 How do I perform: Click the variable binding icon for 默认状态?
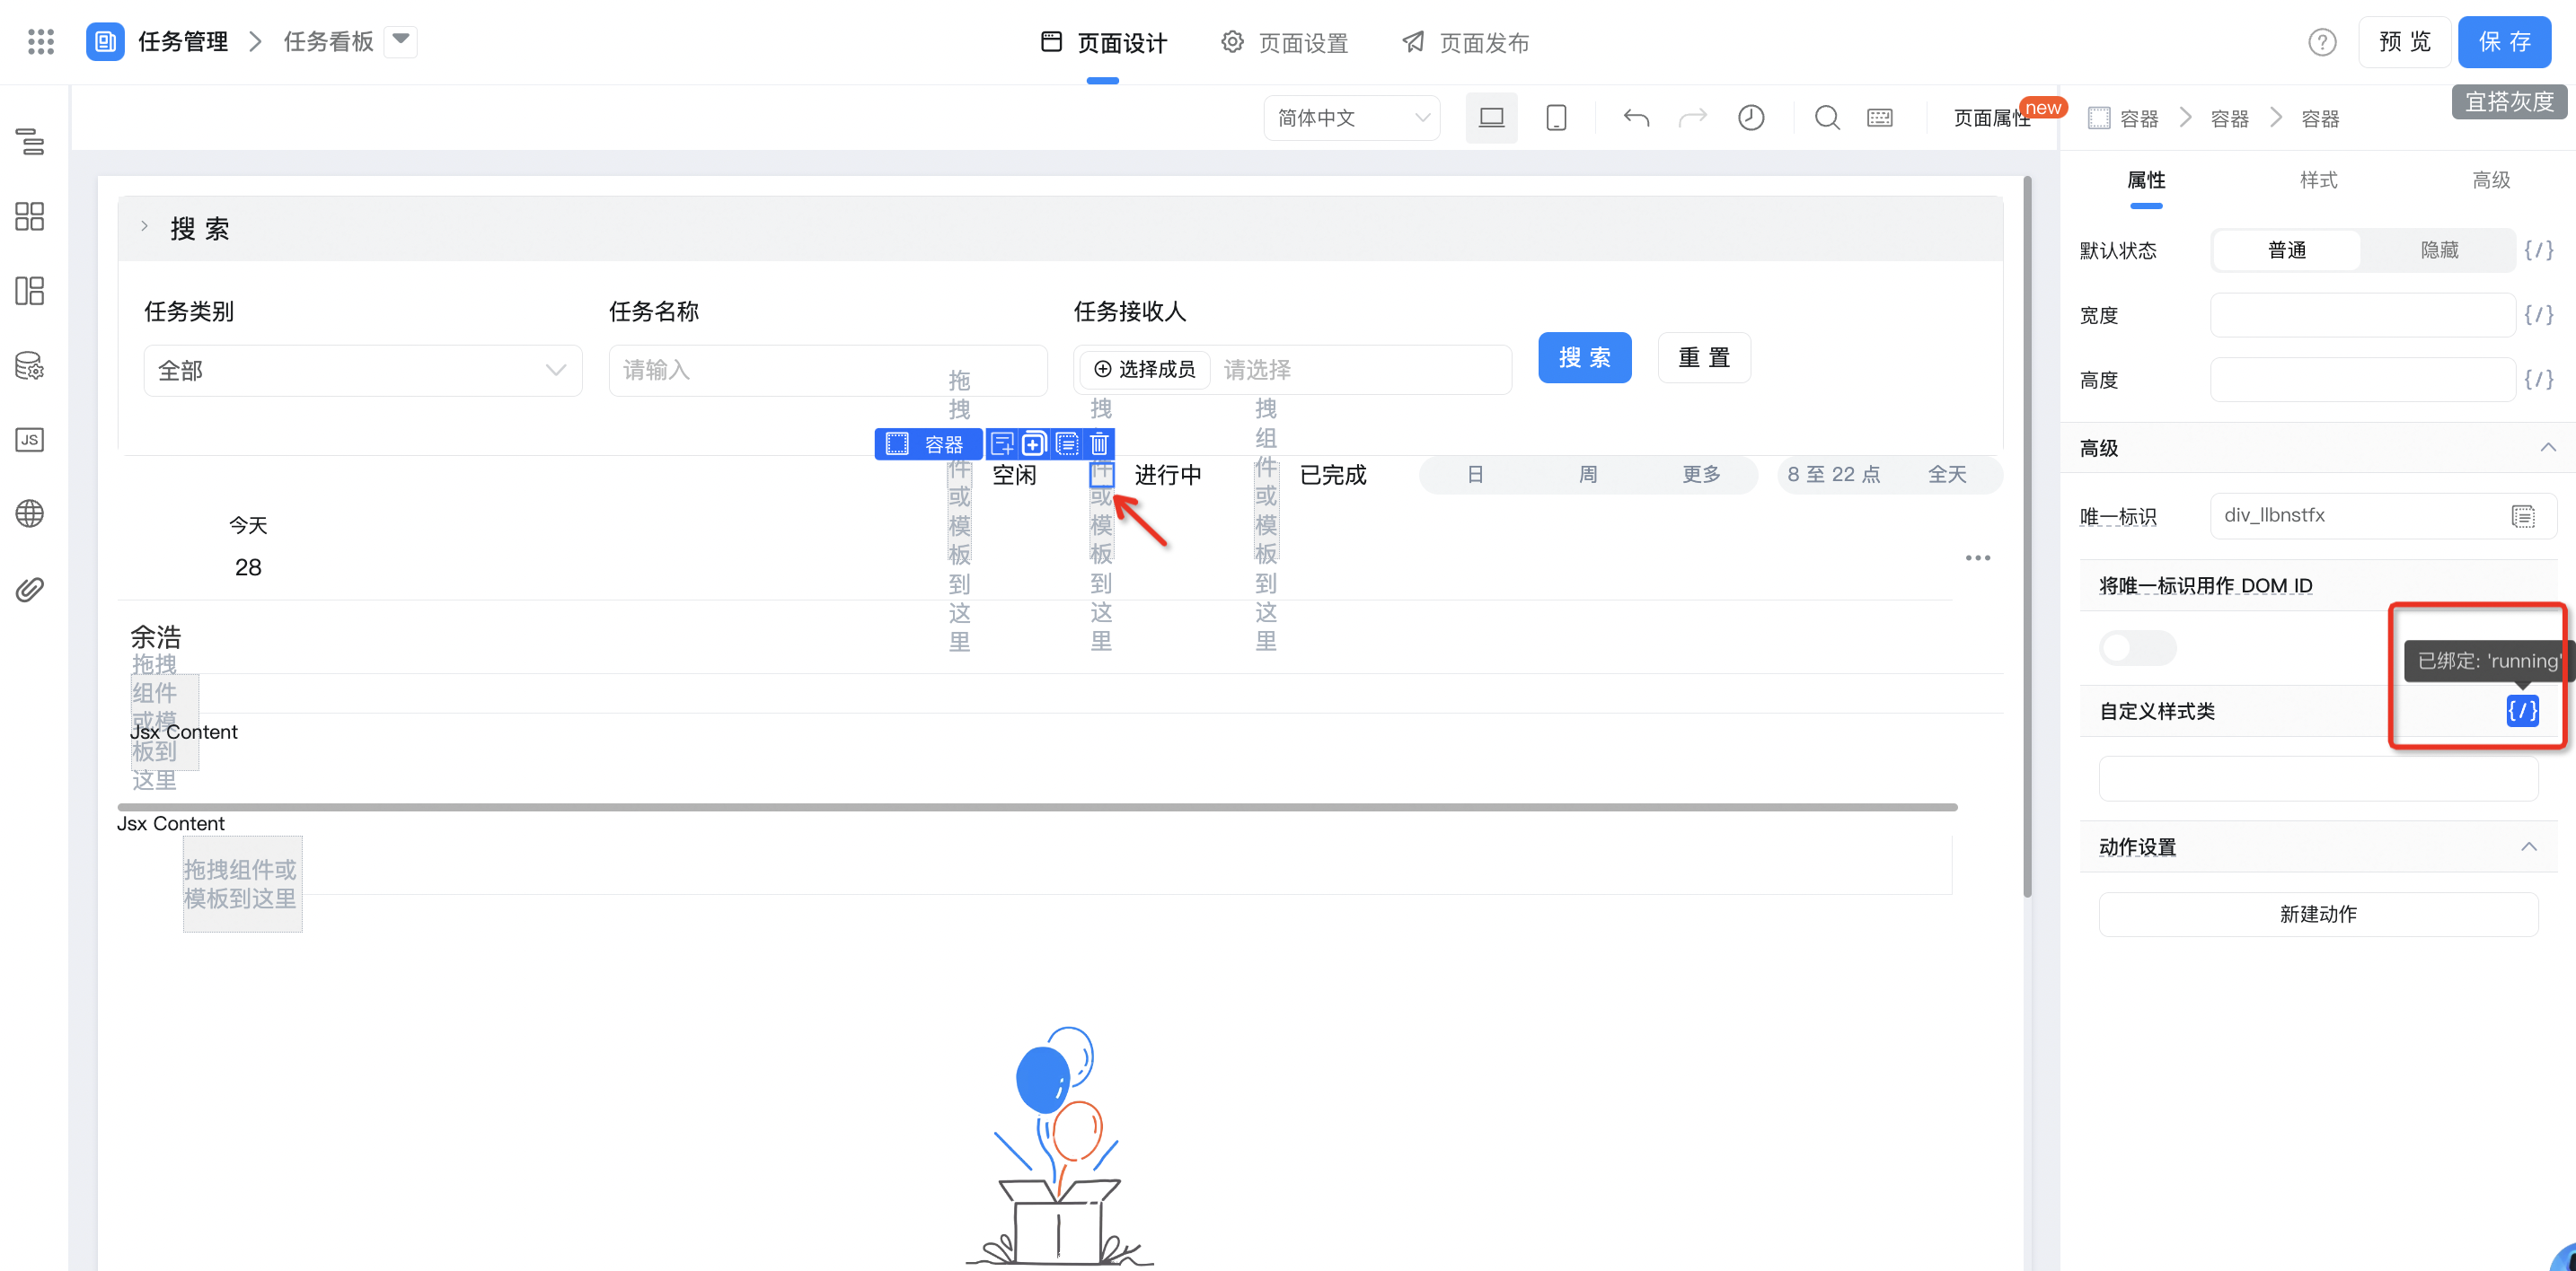click(2538, 250)
